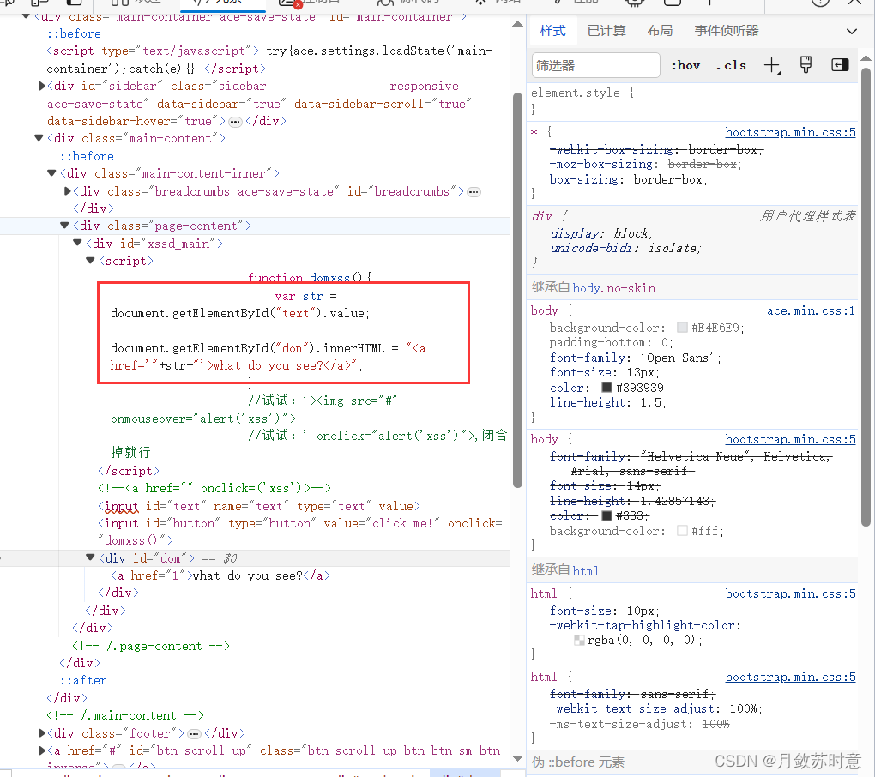This screenshot has height=777, width=875.
Task: Click the DOM tree vertical scrollbar thumb
Action: point(517,290)
